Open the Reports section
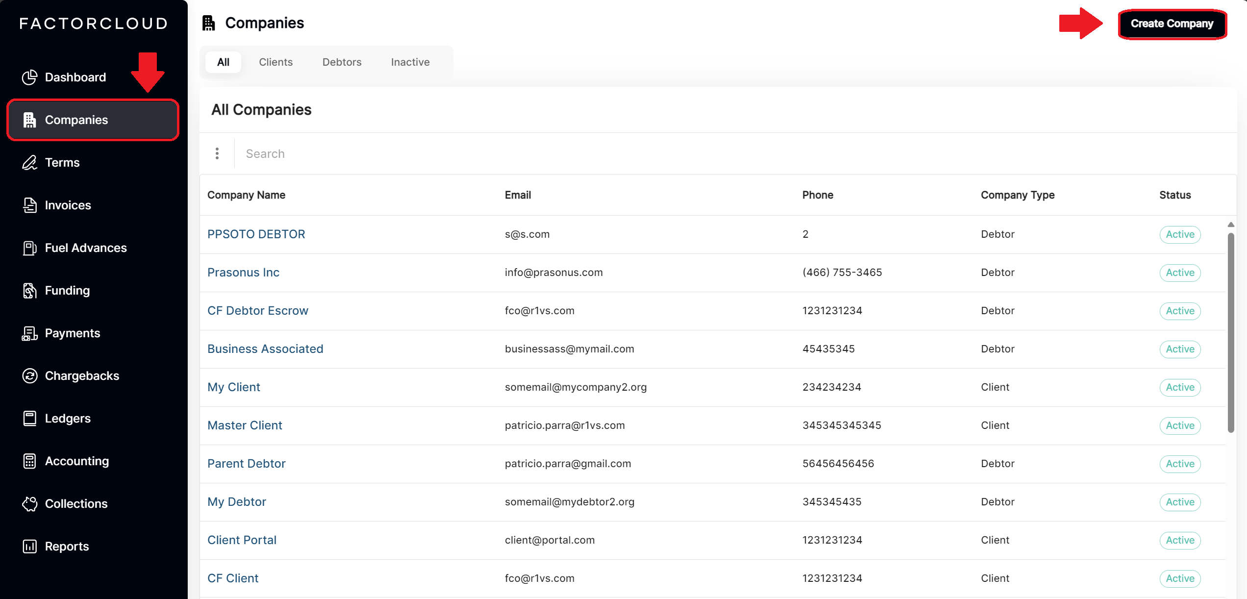This screenshot has height=599, width=1247. pyautogui.click(x=67, y=546)
